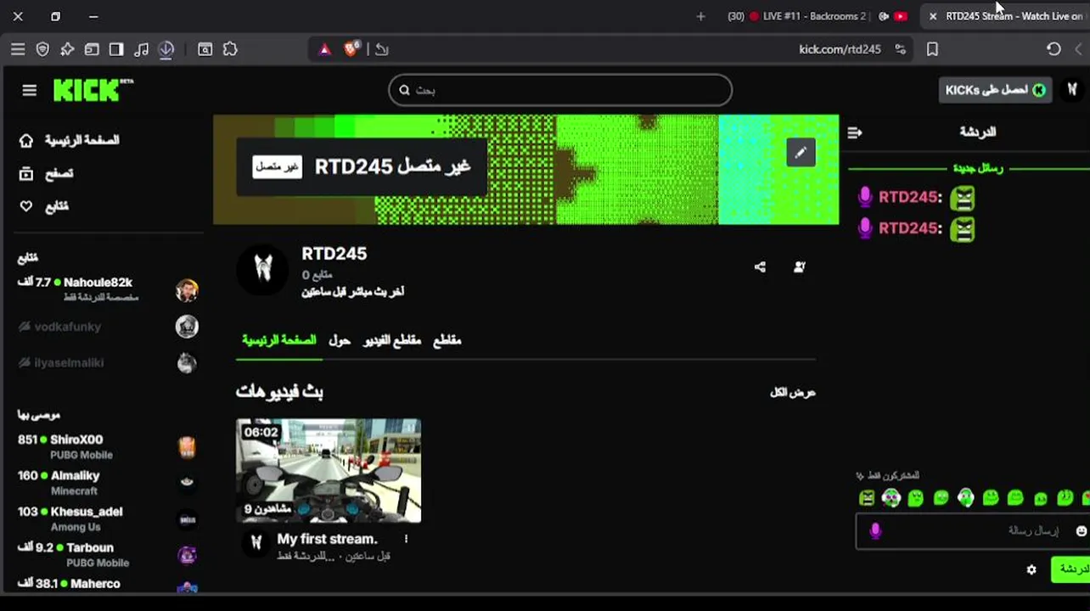Open the browser main hamburger menu
This screenshot has height=611, width=1090.
point(18,49)
